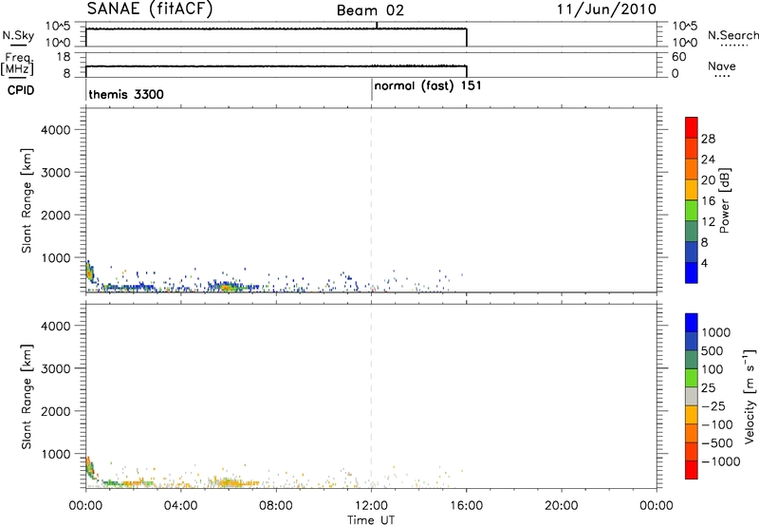Click the top blue Velocity swatch above 1000

click(x=692, y=323)
